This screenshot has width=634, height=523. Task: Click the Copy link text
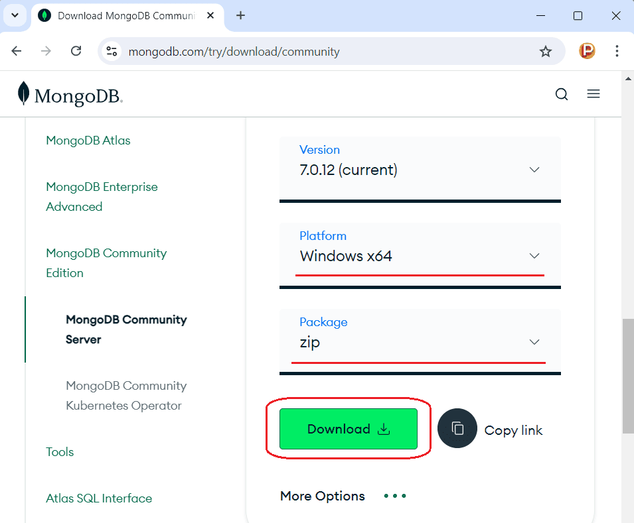[x=513, y=430]
